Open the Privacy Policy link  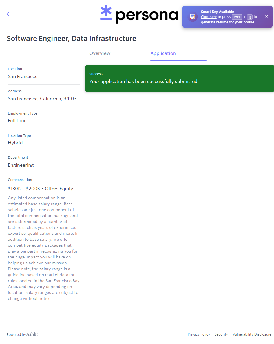pyautogui.click(x=199, y=334)
